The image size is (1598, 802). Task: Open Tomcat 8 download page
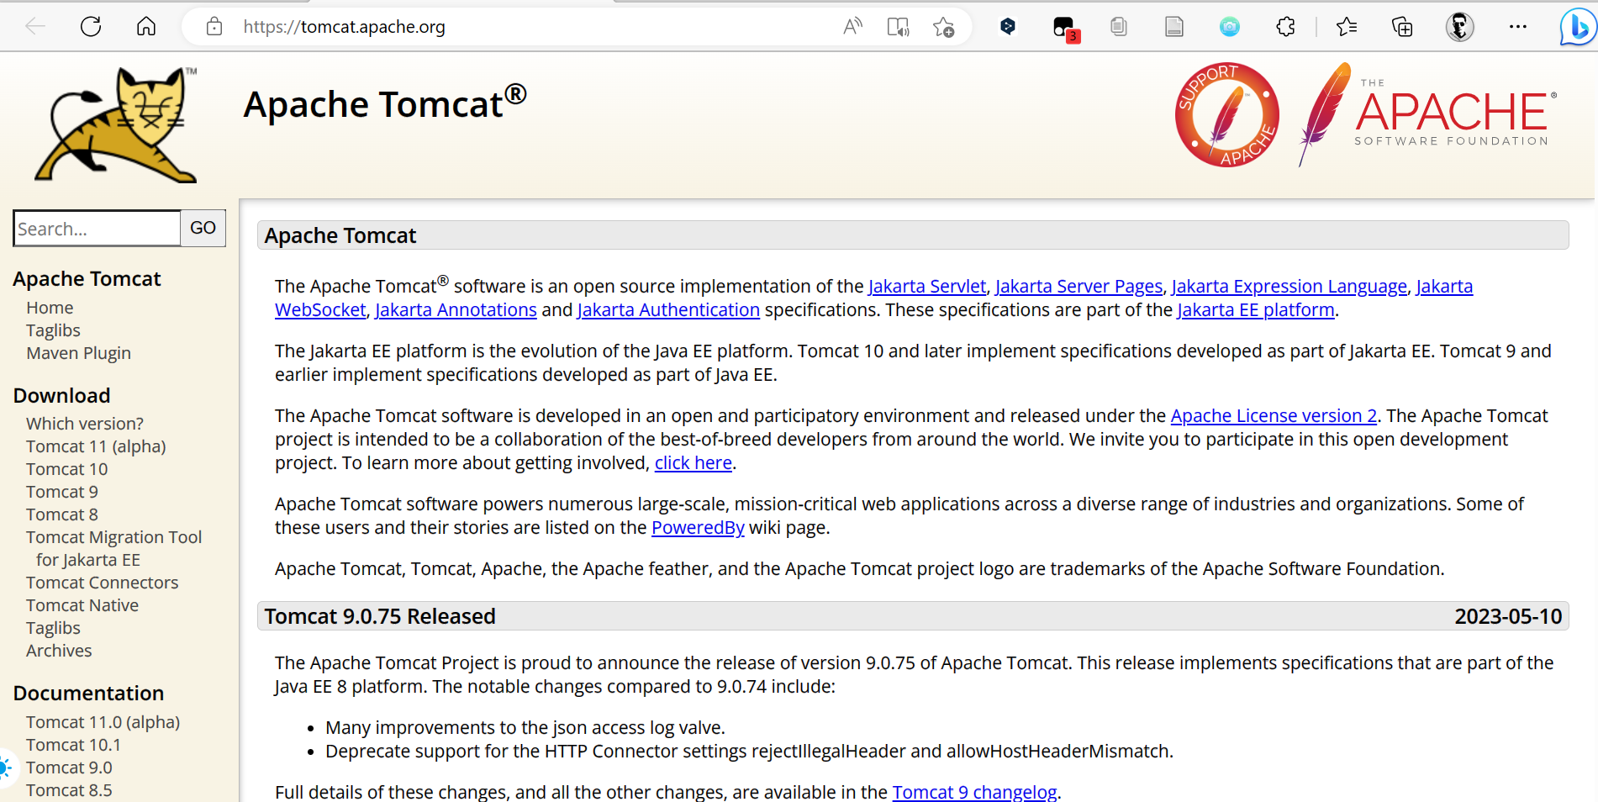61,514
